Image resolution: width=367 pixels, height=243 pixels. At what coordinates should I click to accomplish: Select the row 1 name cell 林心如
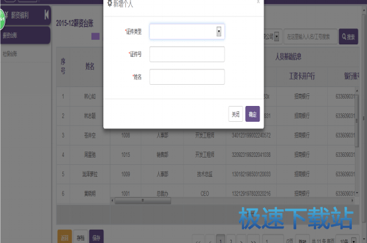click(x=90, y=96)
